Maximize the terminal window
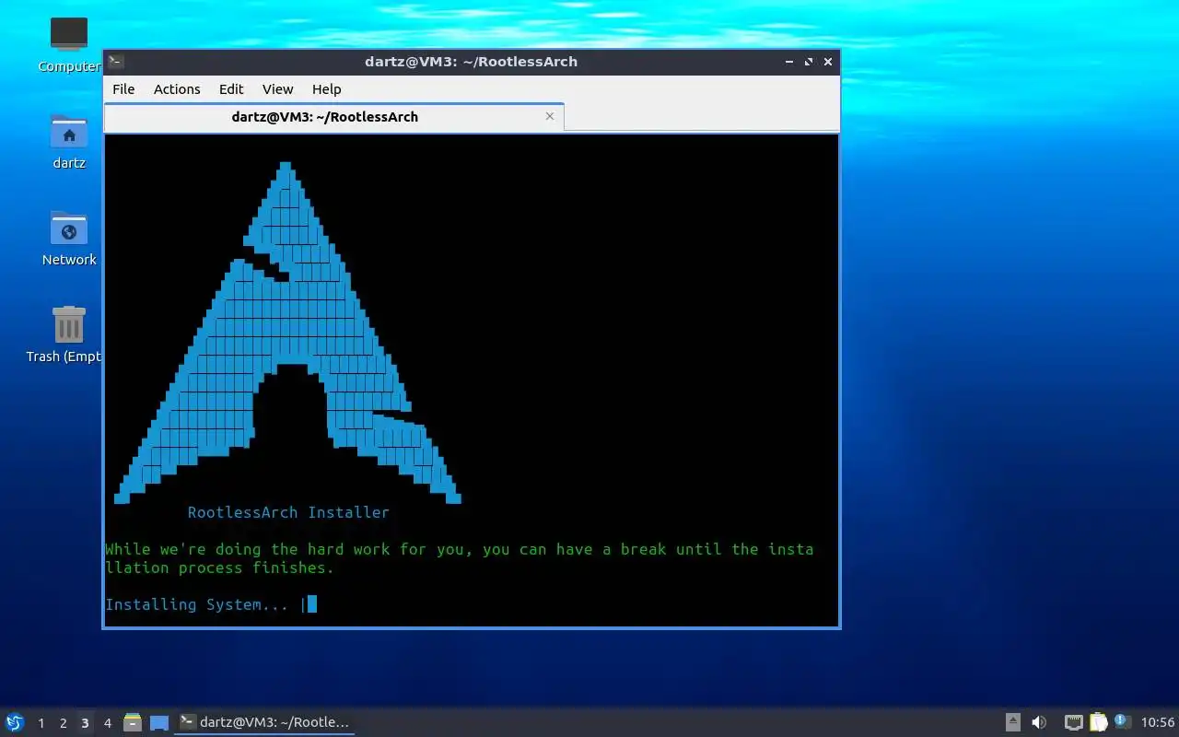The image size is (1179, 737). tap(809, 62)
